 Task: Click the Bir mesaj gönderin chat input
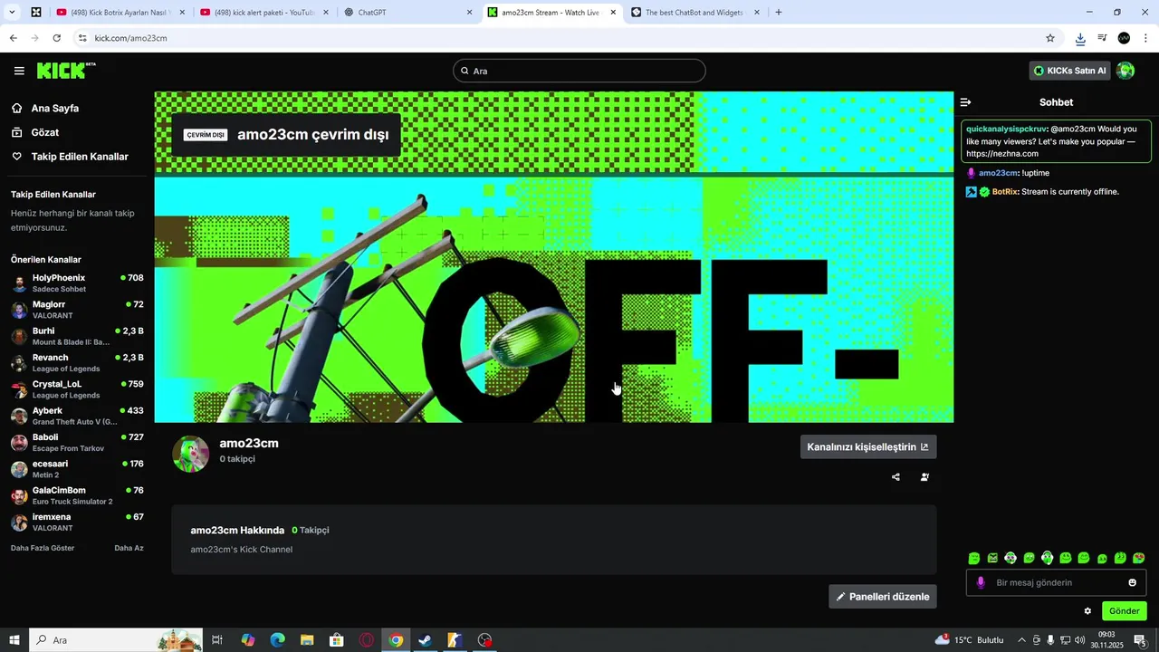click(1056, 582)
